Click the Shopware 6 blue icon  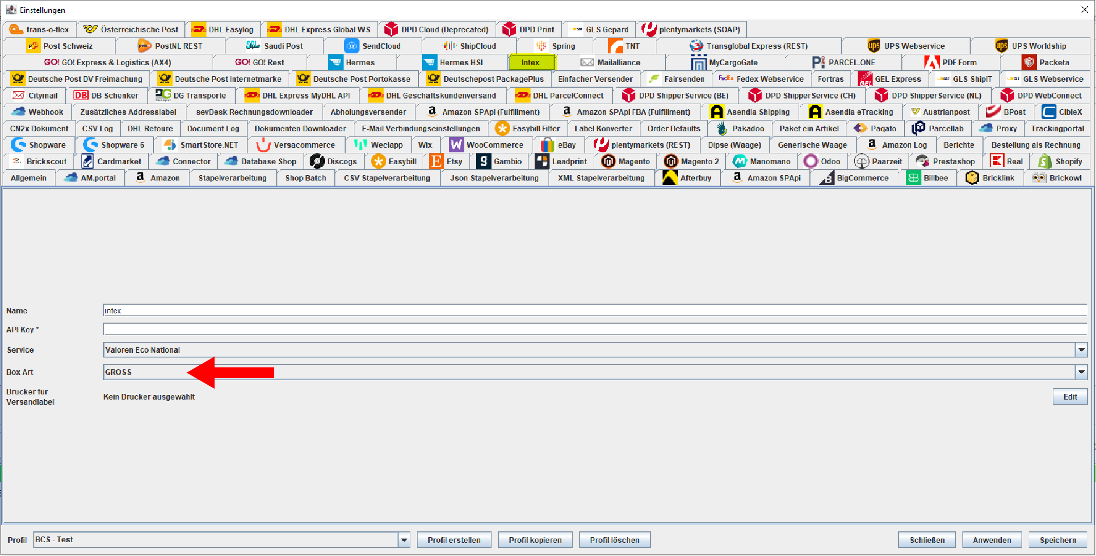tap(91, 145)
